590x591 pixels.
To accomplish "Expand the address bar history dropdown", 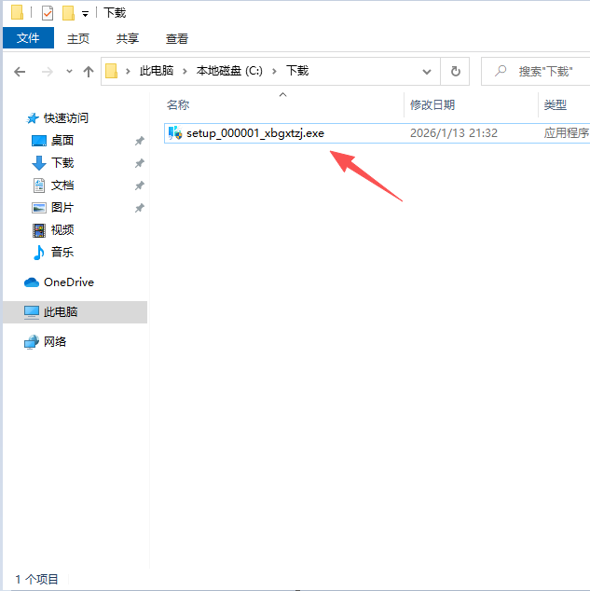I will (x=426, y=71).
